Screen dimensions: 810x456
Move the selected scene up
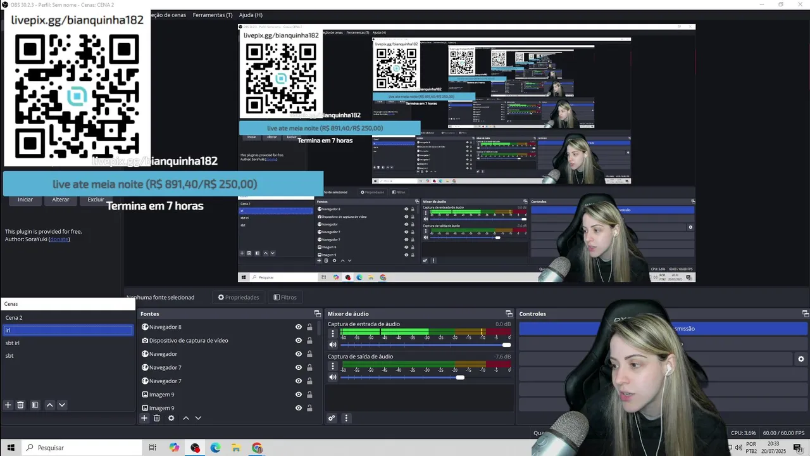(x=49, y=405)
